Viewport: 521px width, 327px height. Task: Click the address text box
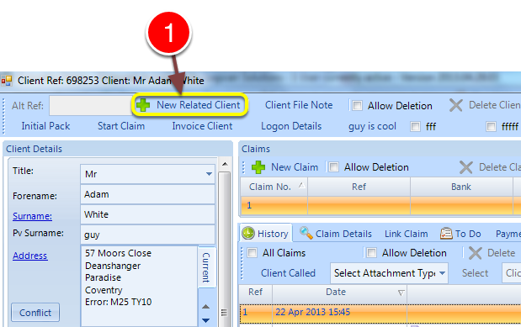click(139, 286)
